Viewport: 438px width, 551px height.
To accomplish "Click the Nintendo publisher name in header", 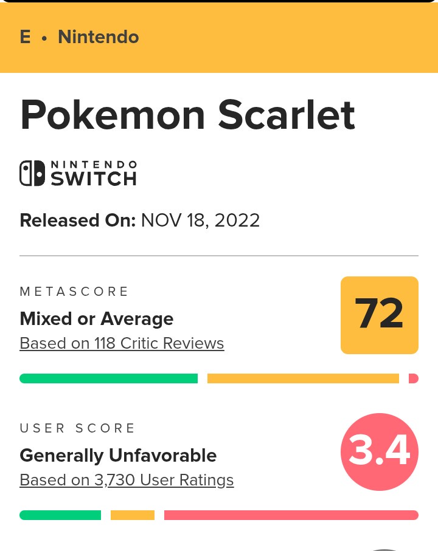I will click(98, 37).
